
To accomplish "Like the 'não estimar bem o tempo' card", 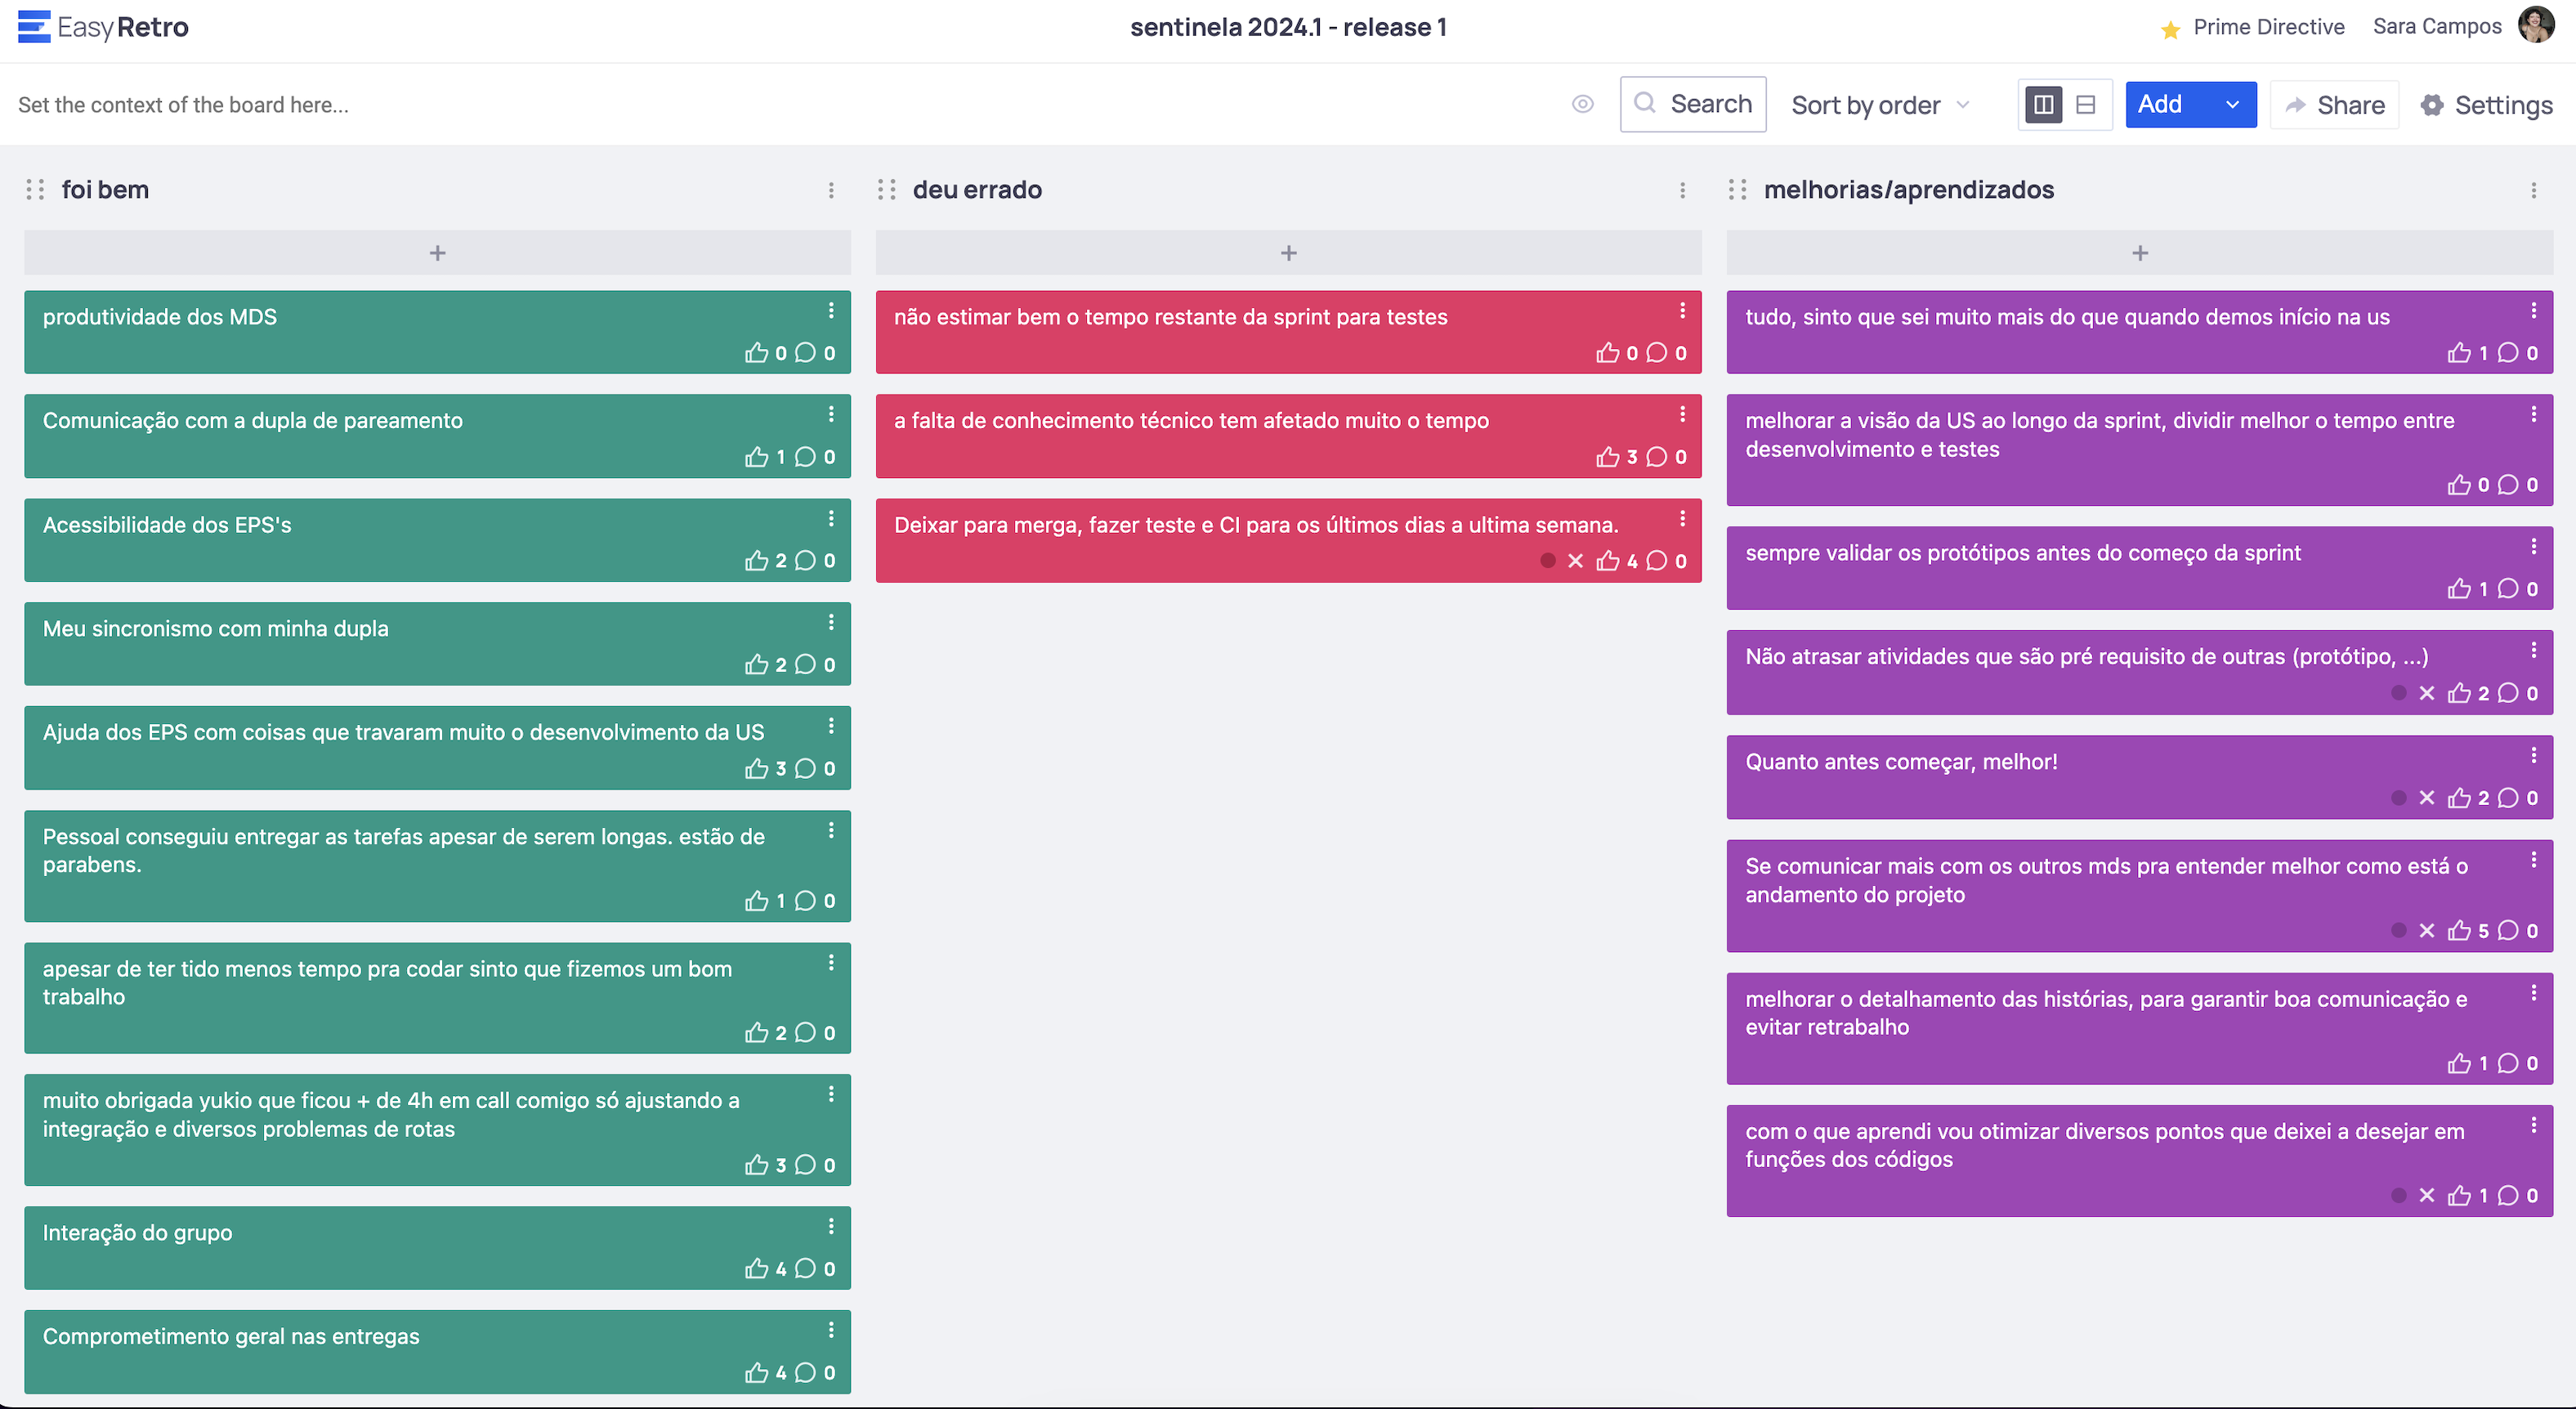I will 1607,353.
